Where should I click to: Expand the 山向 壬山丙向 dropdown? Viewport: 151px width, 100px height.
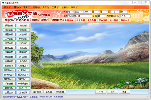91,16
